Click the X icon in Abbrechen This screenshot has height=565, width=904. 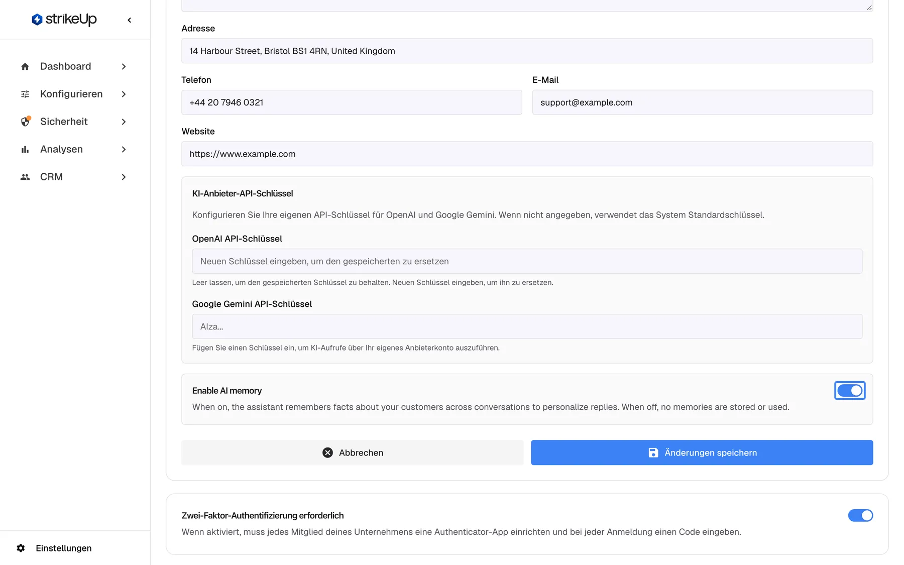327,453
